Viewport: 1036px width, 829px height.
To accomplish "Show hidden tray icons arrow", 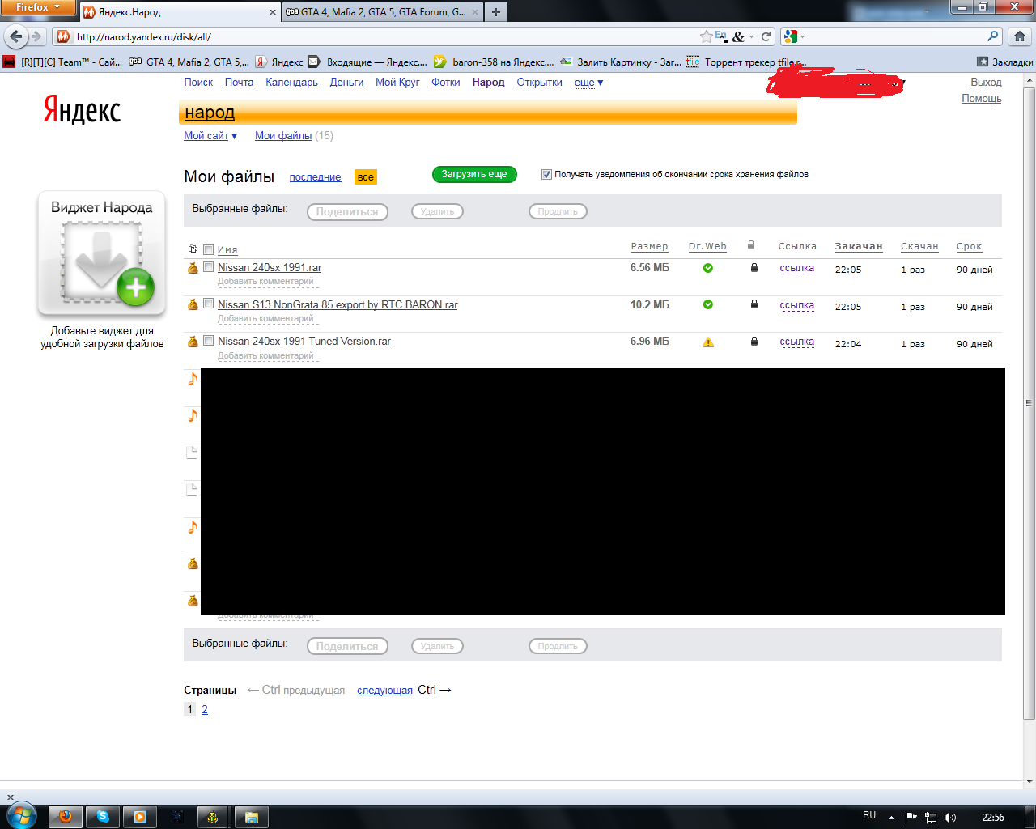I will pyautogui.click(x=891, y=818).
